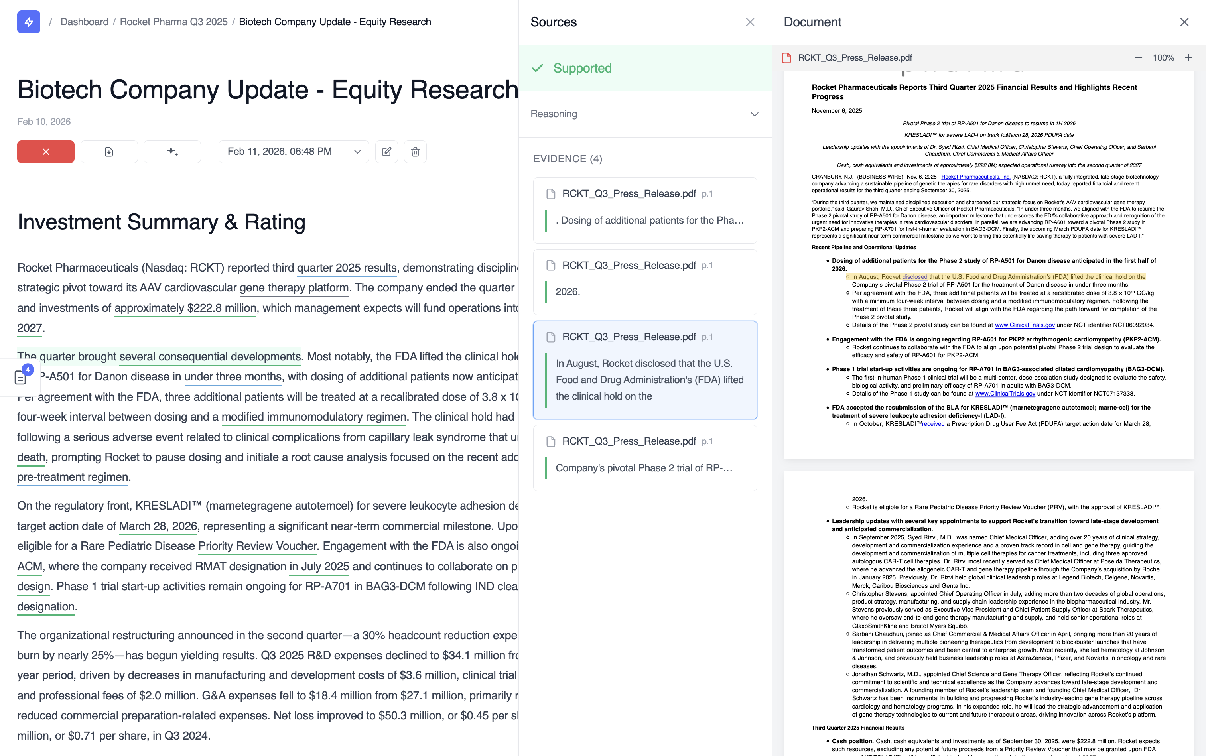Viewport: 1206px width, 756px height.
Task: Click the edit pencil icon
Action: point(386,152)
